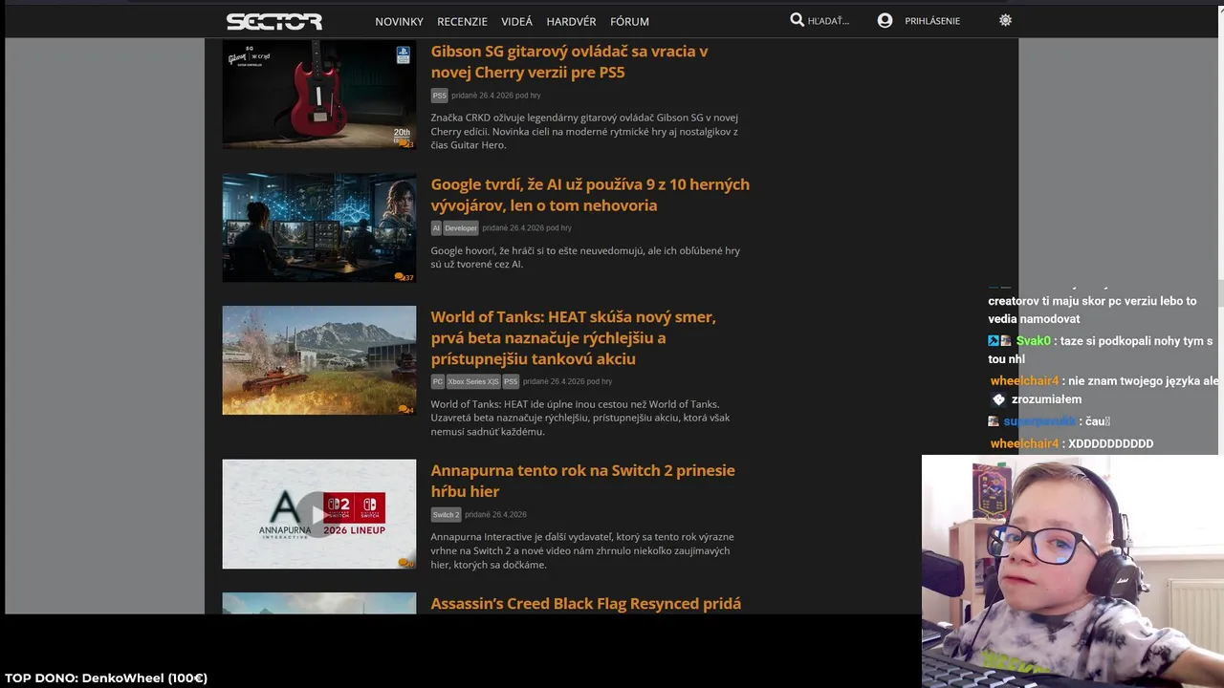Click the Svak0 chat username
This screenshot has height=688, width=1224.
click(1034, 341)
